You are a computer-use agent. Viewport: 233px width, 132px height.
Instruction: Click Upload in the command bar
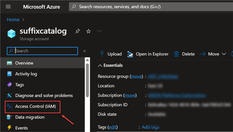111,54
